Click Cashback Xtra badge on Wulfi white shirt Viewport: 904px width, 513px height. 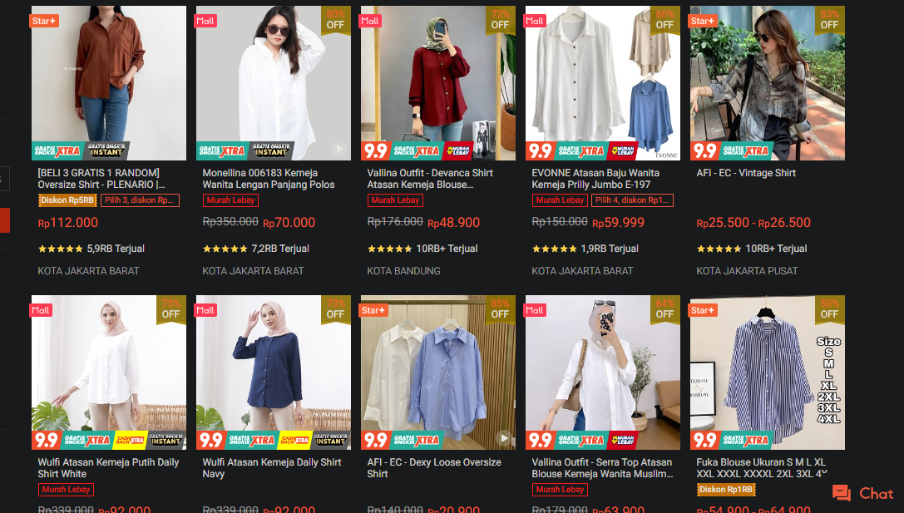click(x=131, y=441)
